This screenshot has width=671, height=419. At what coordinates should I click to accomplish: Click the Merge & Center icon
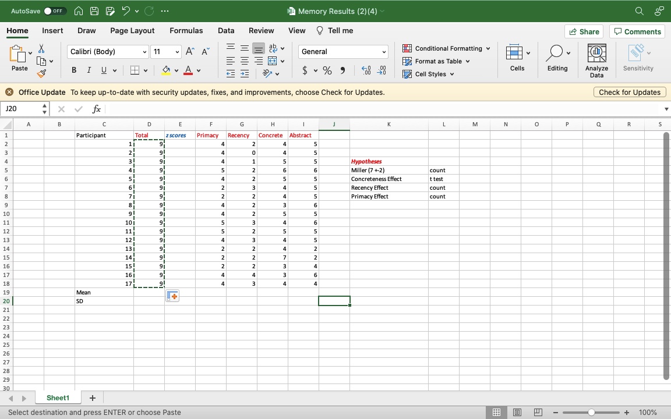[272, 61]
